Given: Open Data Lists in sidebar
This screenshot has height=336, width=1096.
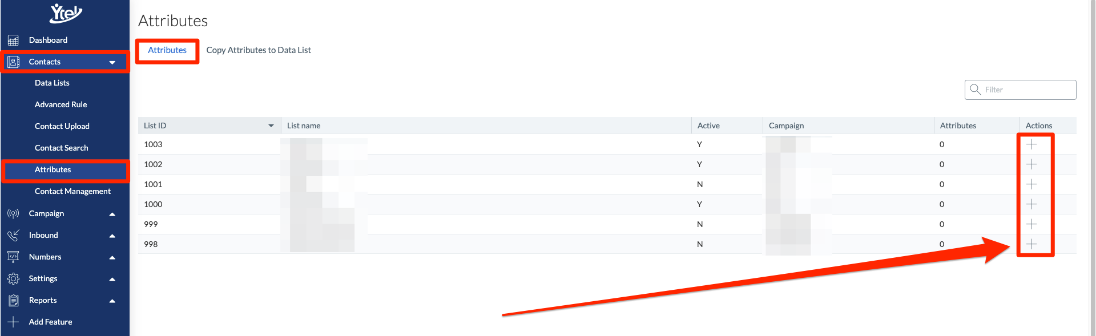Looking at the screenshot, I should coord(52,83).
